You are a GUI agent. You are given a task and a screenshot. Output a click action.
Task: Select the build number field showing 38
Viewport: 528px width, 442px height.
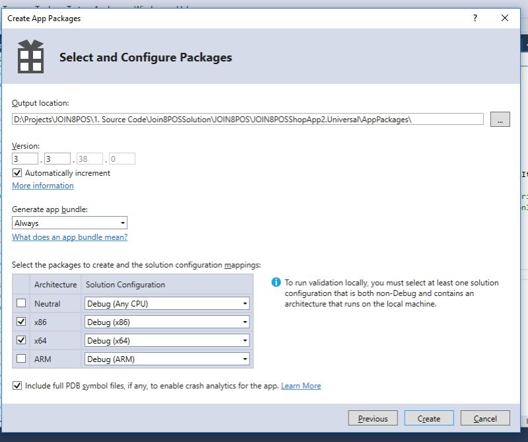pos(92,158)
